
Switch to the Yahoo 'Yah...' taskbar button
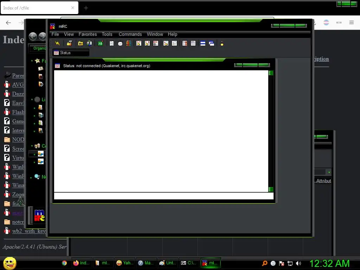[x=125, y=263]
